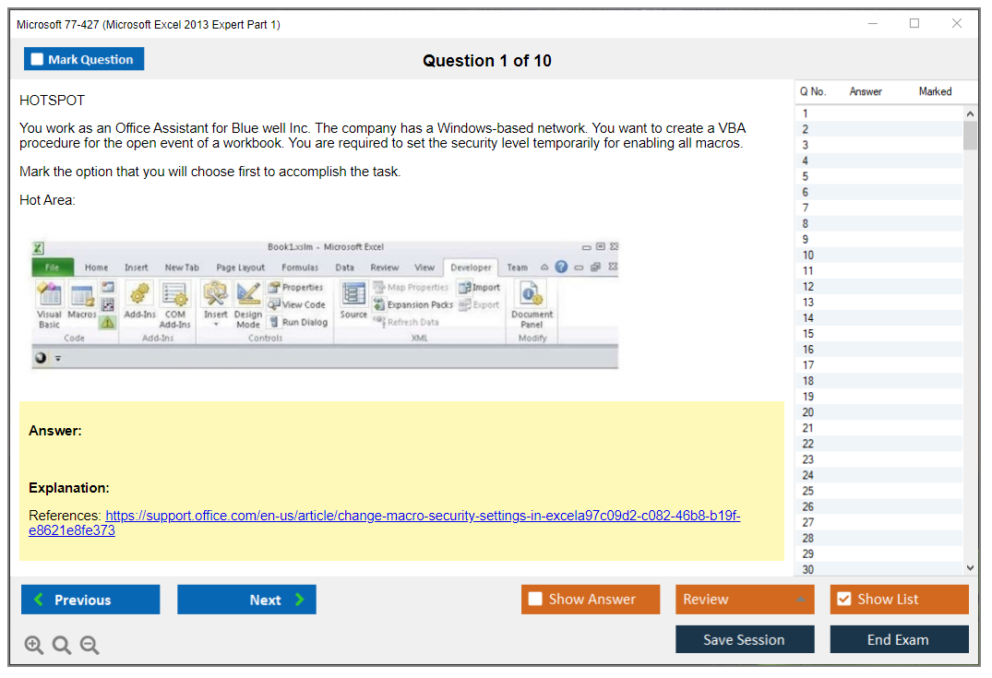The width and height of the screenshot is (992, 678).
Task: Uncheck the Show List checkbox
Action: (843, 599)
